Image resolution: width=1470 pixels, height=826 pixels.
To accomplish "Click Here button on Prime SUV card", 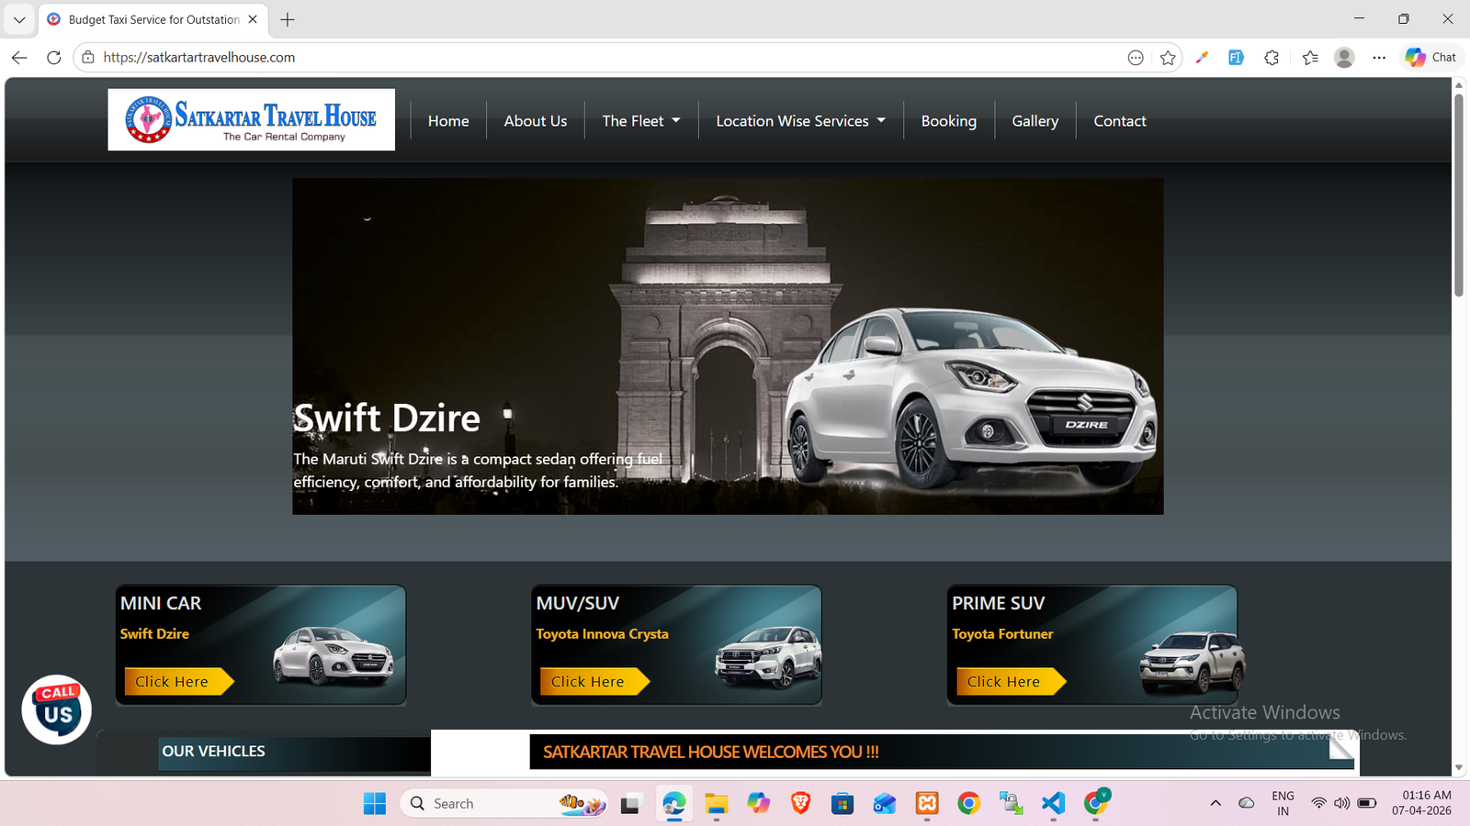I will [1011, 681].
